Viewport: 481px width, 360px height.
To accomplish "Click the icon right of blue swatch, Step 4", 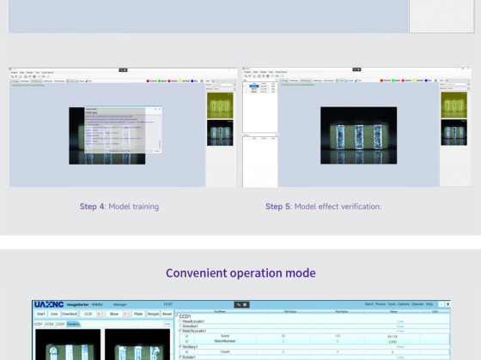I will (202, 81).
